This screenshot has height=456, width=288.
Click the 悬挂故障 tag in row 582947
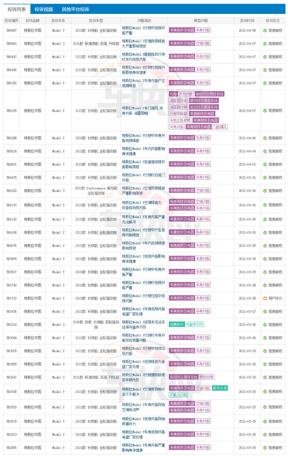pos(206,377)
